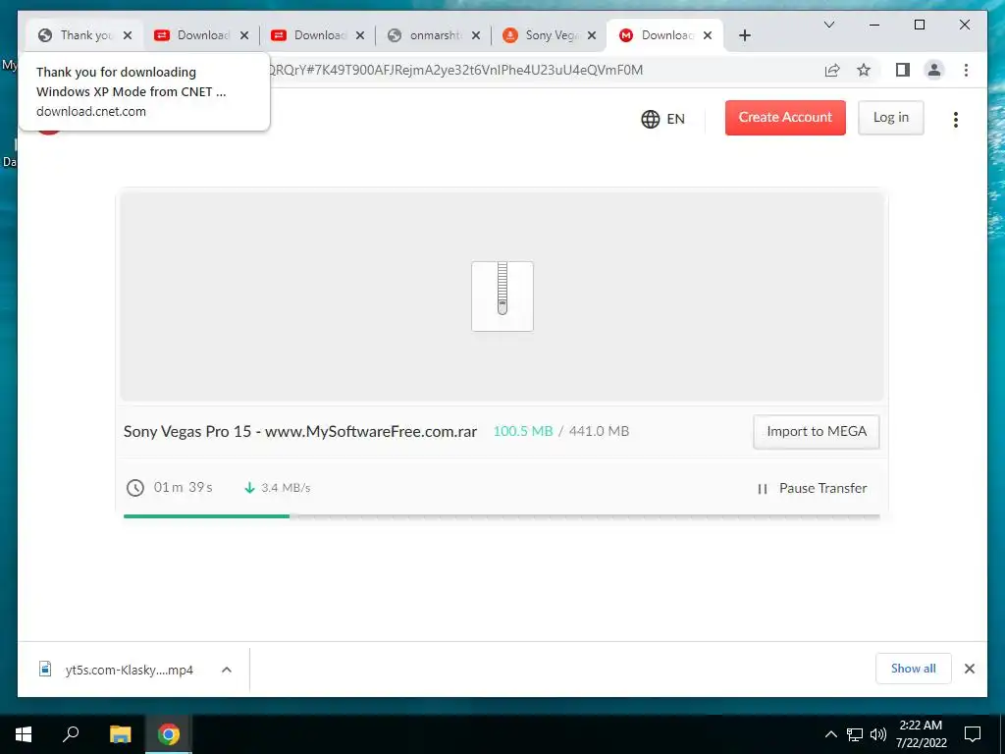
Task: Show all downloads
Action: coord(914,669)
